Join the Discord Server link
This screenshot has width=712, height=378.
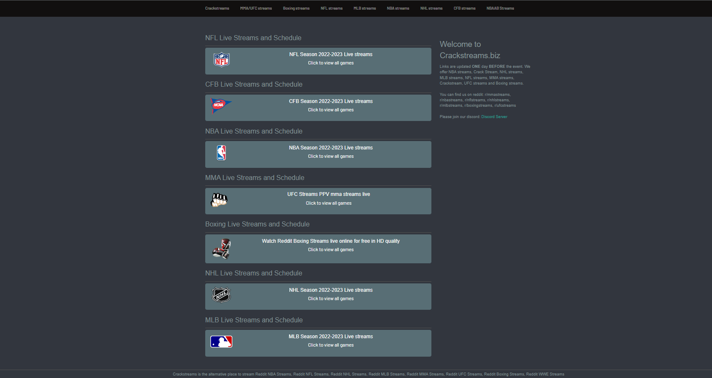coord(494,117)
